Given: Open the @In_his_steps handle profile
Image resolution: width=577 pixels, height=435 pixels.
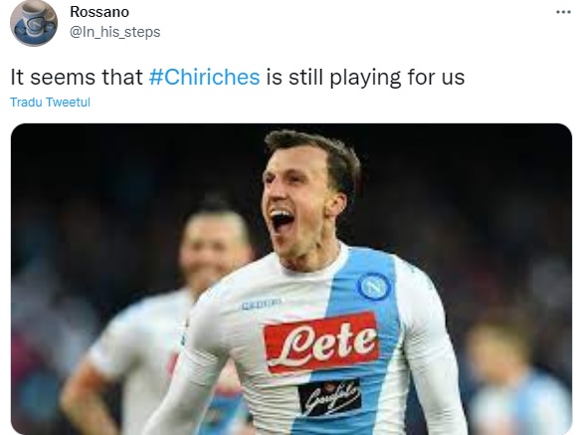Looking at the screenshot, I should point(114,32).
